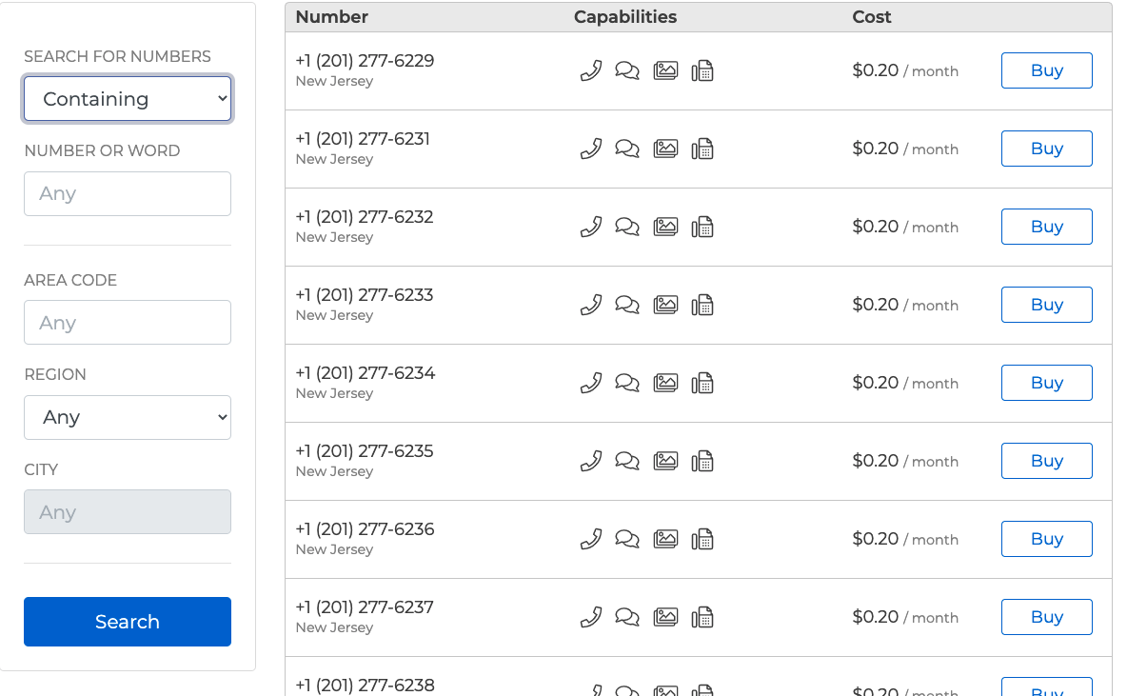Click the voice capability icon for +1 (201) 277-6229
Viewport: 1127px width, 696px height.
point(590,70)
